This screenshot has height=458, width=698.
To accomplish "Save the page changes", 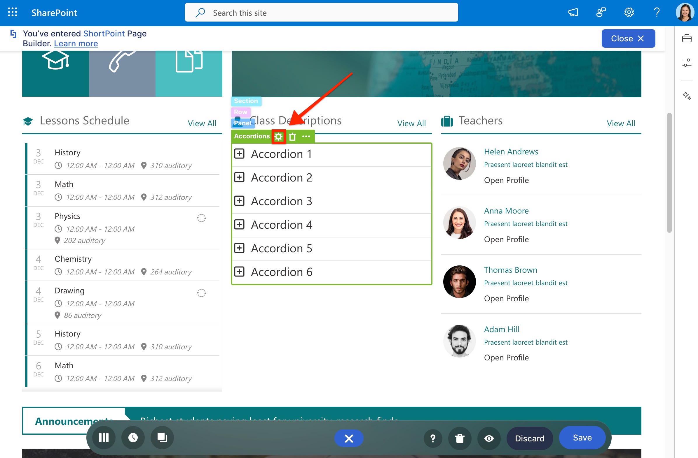I will pyautogui.click(x=582, y=438).
